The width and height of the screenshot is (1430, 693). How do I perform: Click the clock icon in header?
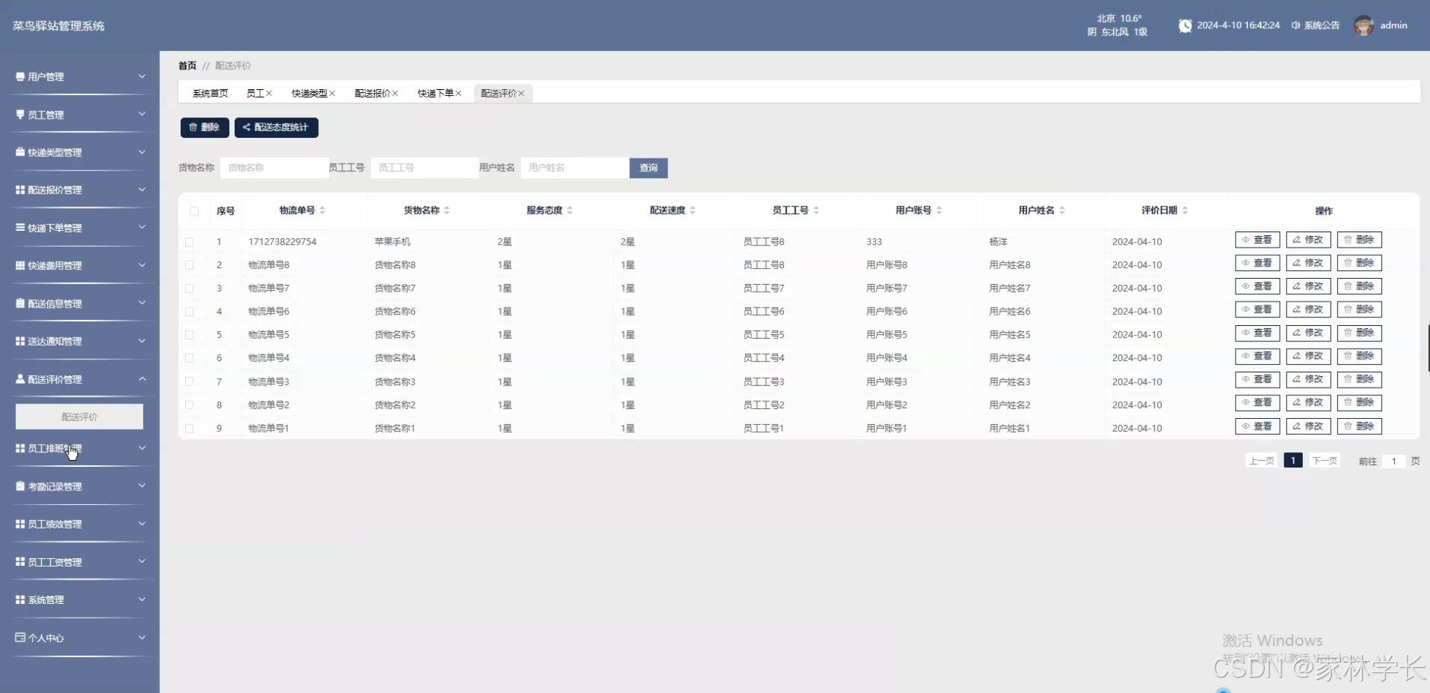click(x=1185, y=25)
